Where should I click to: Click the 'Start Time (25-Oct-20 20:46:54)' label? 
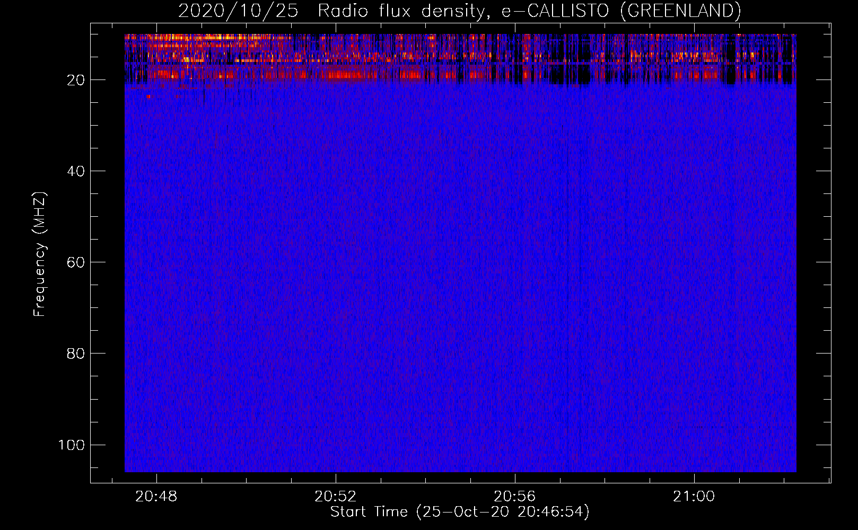click(x=460, y=512)
